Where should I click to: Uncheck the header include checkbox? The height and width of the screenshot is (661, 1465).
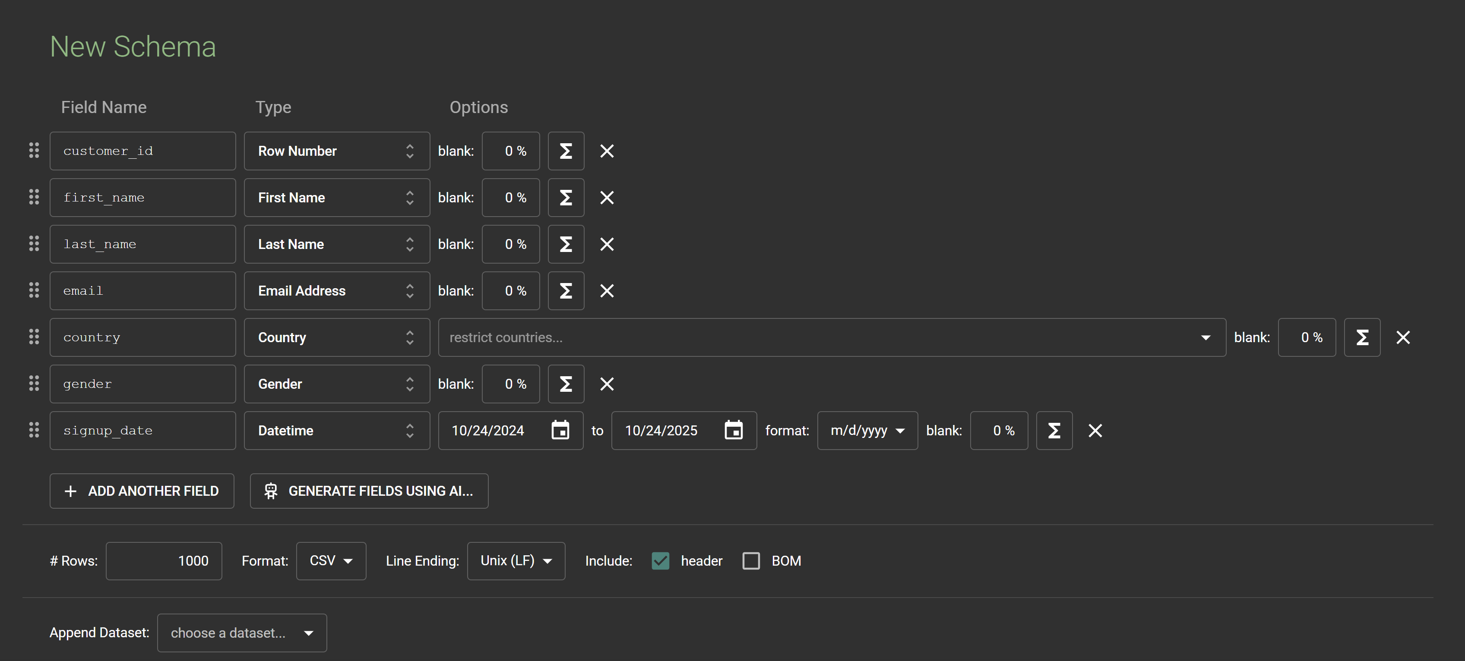[660, 561]
